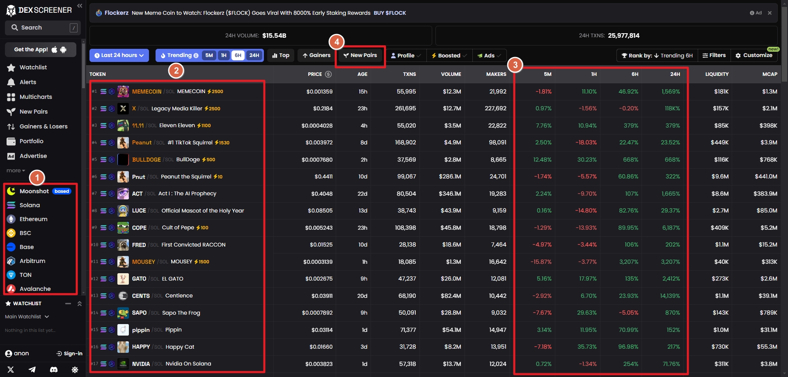Screen dimensions: 788x377
Task: Open Discord icon in footer
Action: (53, 370)
